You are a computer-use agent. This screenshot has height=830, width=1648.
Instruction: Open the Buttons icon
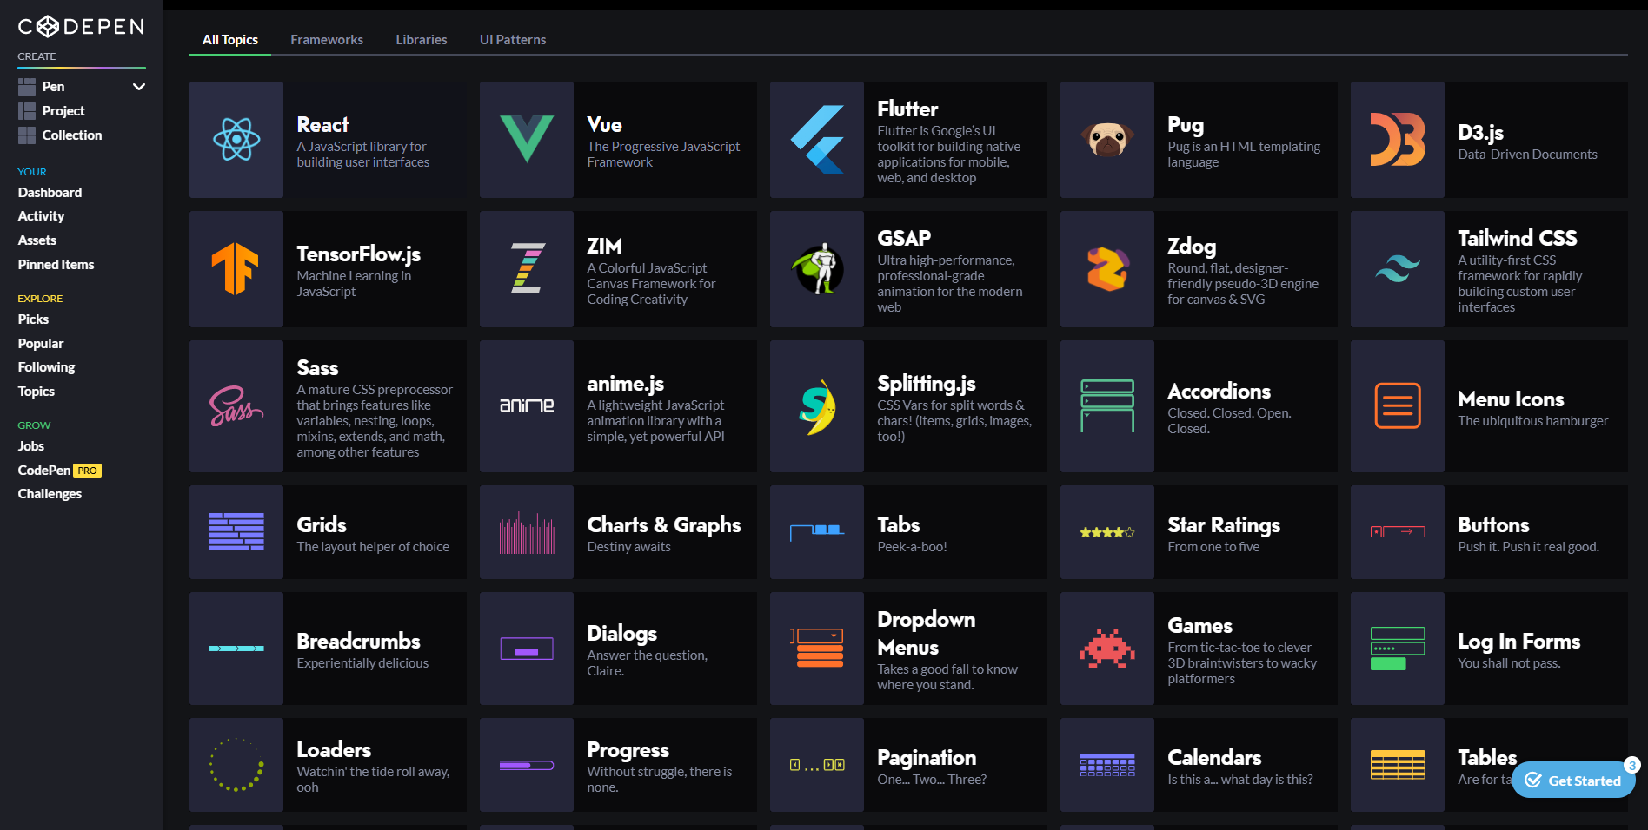click(1398, 532)
